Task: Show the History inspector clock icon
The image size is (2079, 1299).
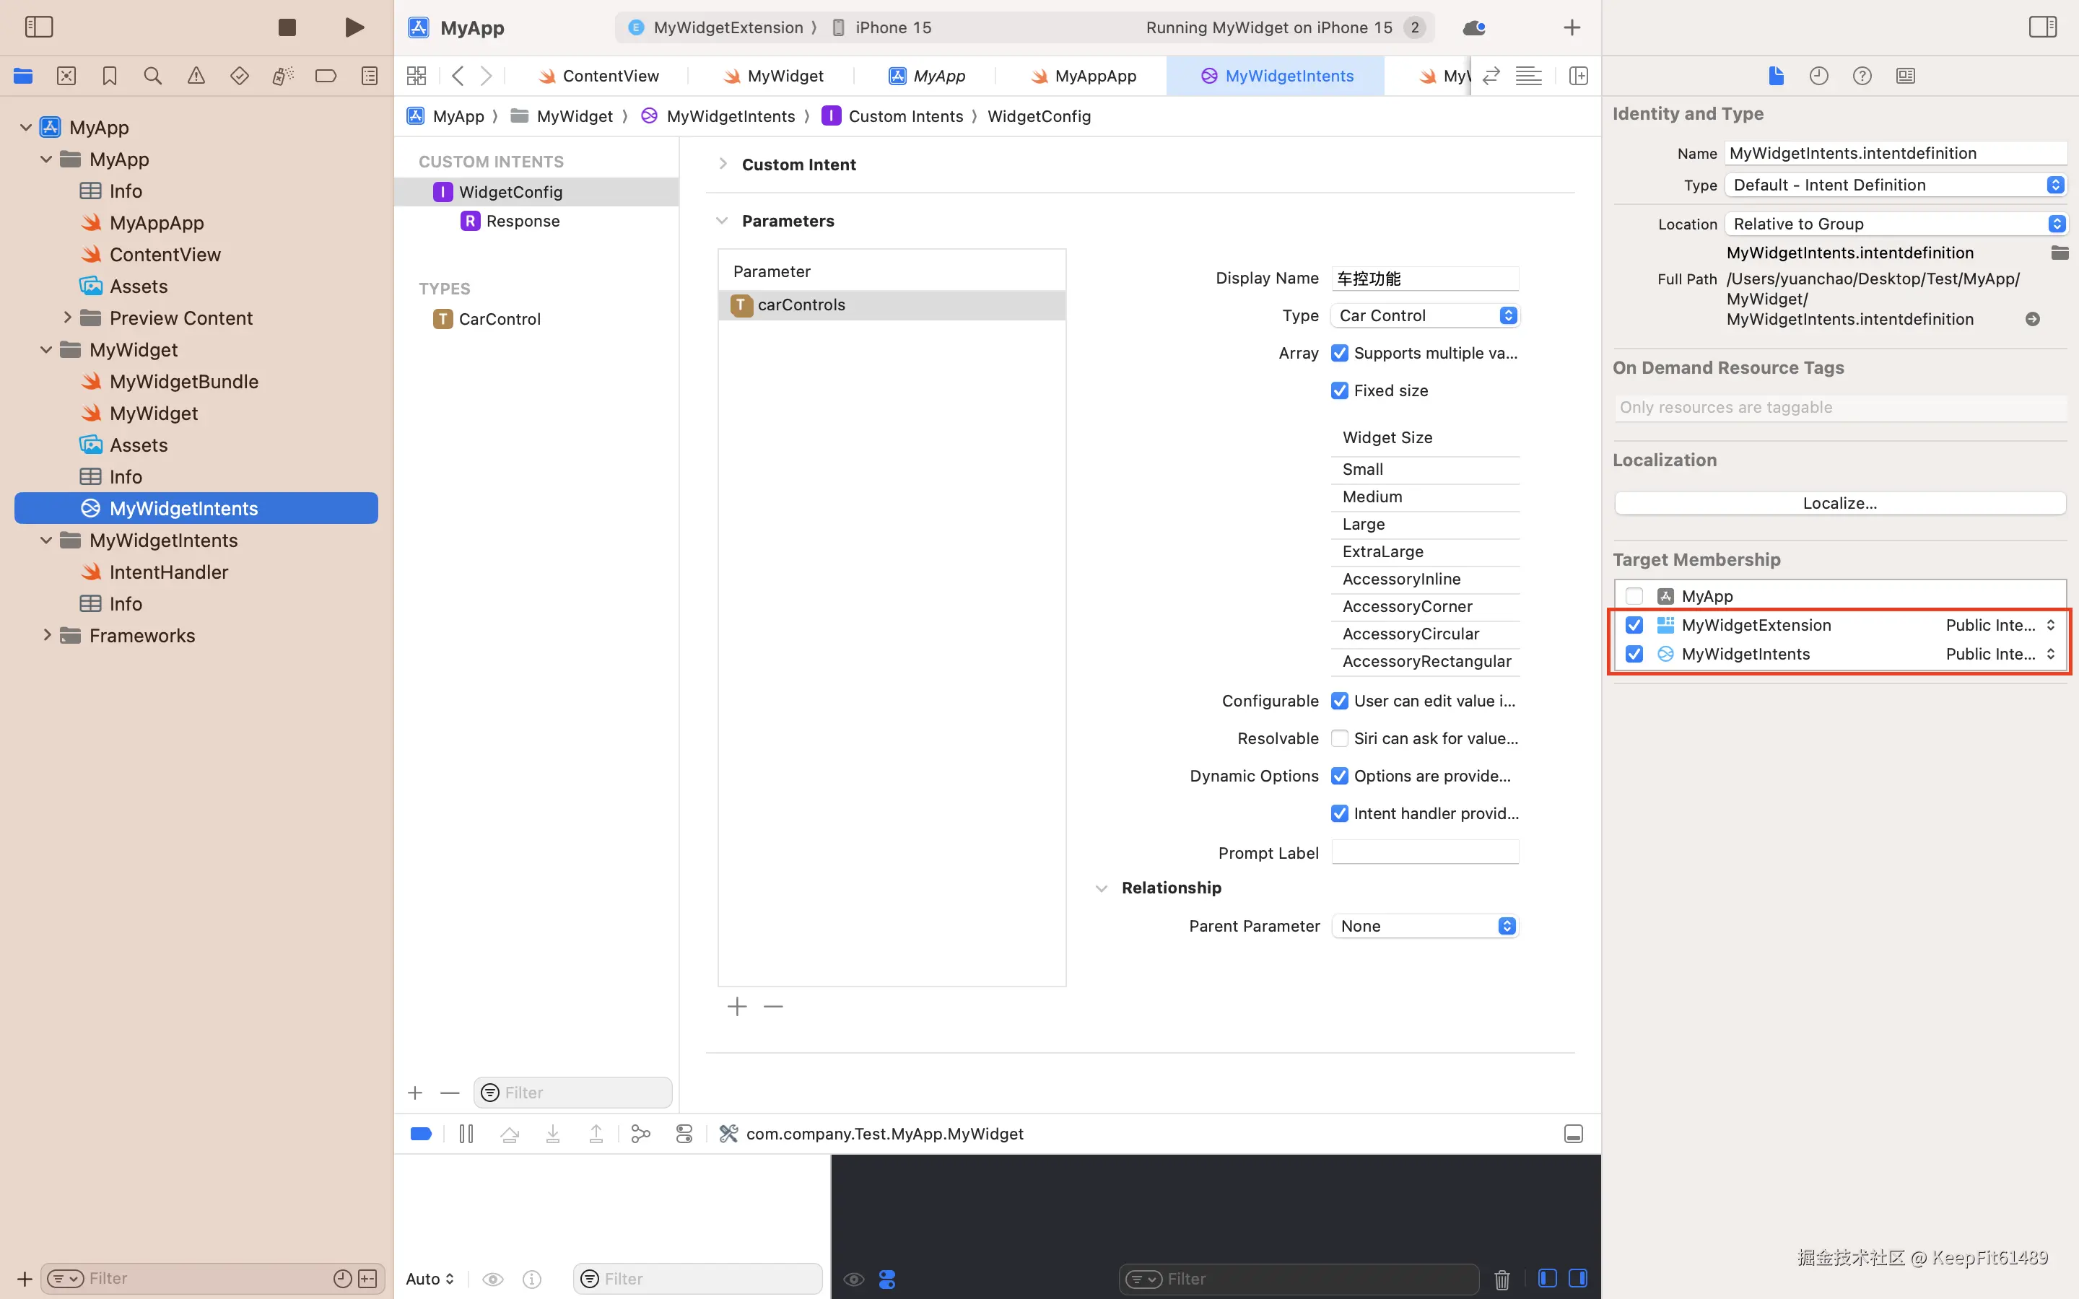Action: coord(1818,76)
